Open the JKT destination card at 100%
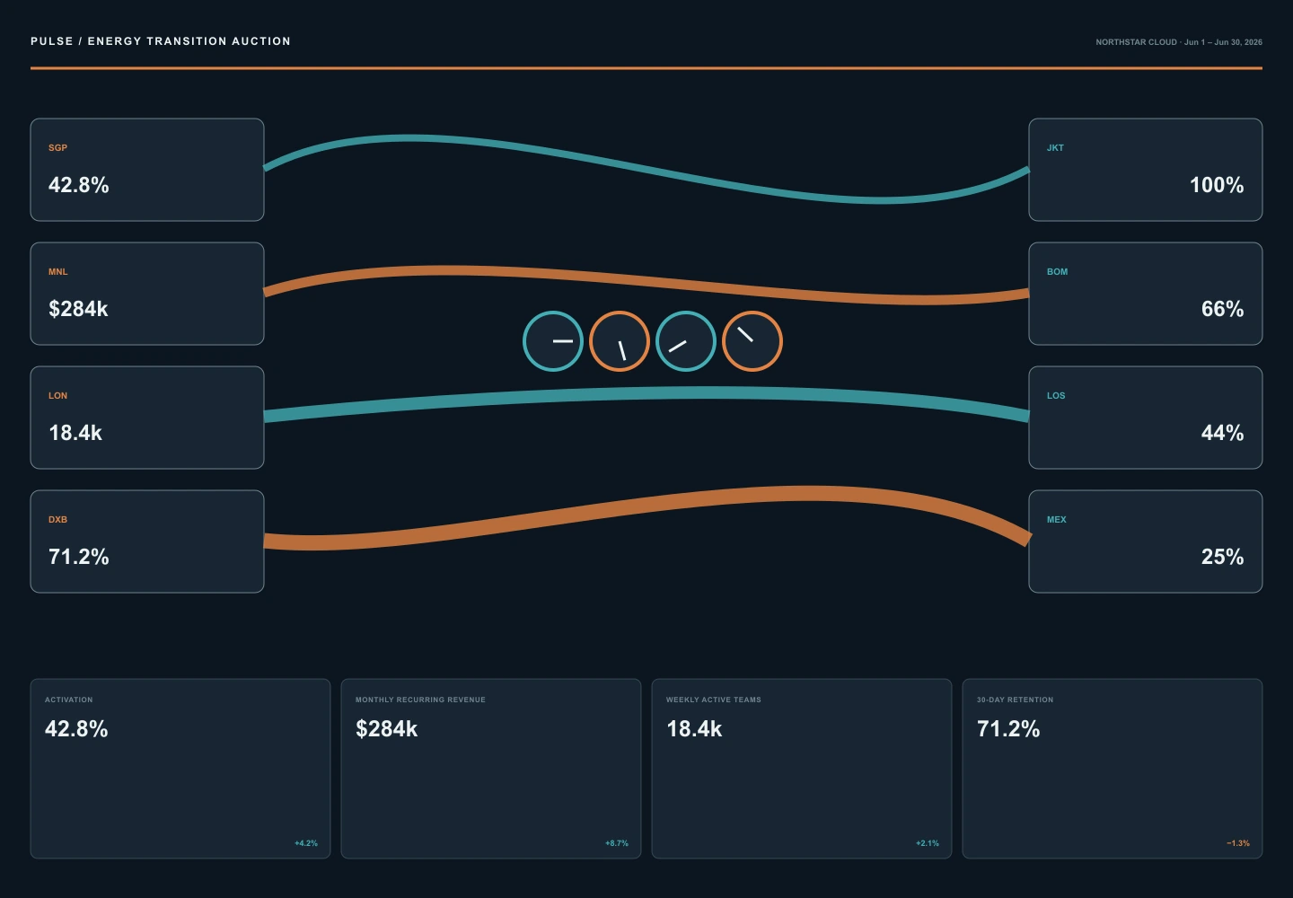The width and height of the screenshot is (1293, 898). [1146, 170]
